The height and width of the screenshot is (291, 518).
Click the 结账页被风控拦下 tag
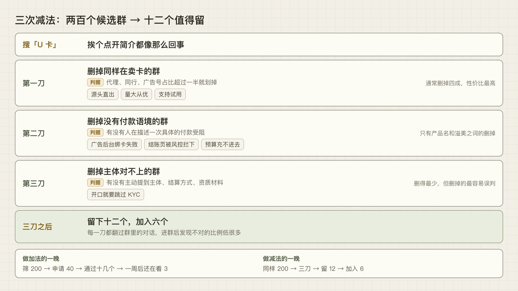pos(171,145)
